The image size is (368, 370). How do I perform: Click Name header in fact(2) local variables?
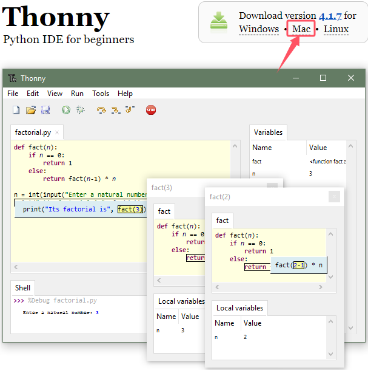(x=227, y=323)
